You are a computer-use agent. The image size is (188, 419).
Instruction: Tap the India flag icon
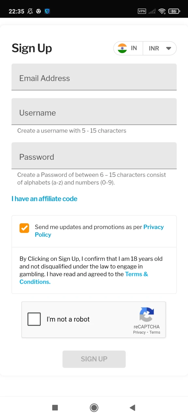point(122,48)
